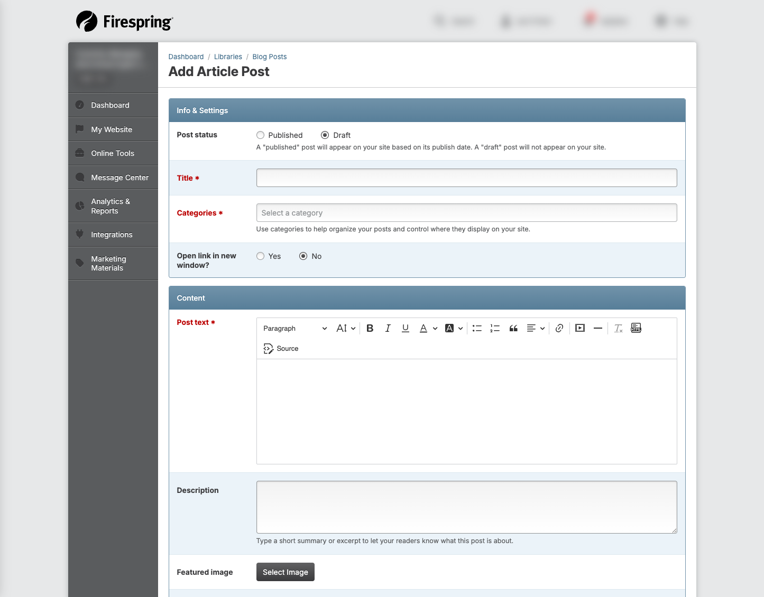Open the font background color dropdown
This screenshot has height=597, width=764.
[x=454, y=328]
